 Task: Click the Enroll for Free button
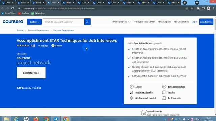coord(31,73)
